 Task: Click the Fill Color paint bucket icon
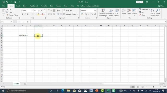(x=38, y=14)
